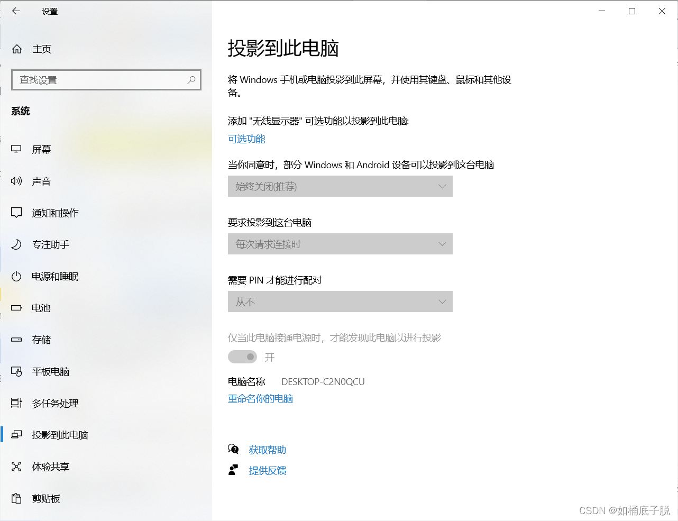Viewport: 678px width, 521px height.
Task: Click the 体验共享 sharing icon
Action: click(x=16, y=467)
